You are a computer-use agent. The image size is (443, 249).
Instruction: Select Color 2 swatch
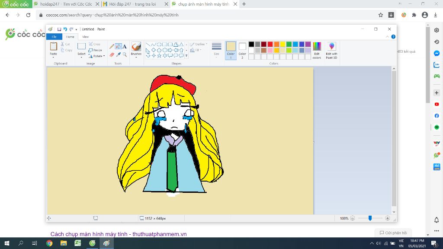[242, 51]
